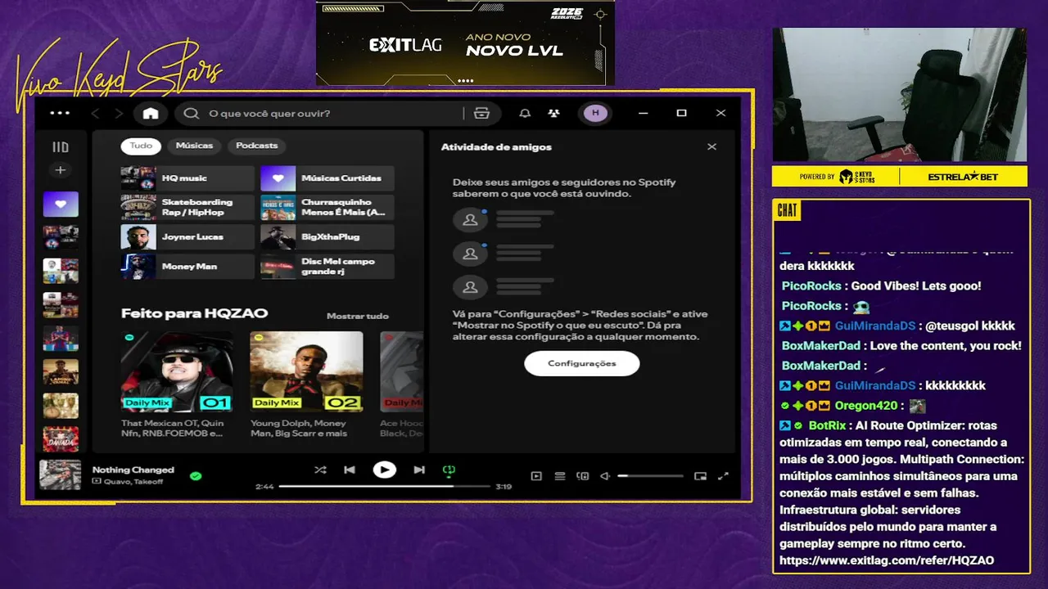Click the Feito para HQZAO heading
Image resolution: width=1048 pixels, height=589 pixels.
(x=195, y=313)
